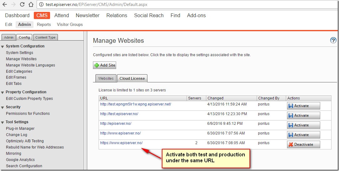This screenshot has height=171, width=339.
Task: Open Edit Frames
Action: 16,77
